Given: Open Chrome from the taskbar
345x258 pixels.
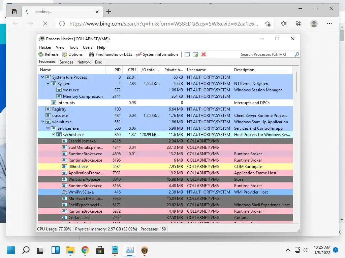Looking at the screenshot, I should (85, 250).
